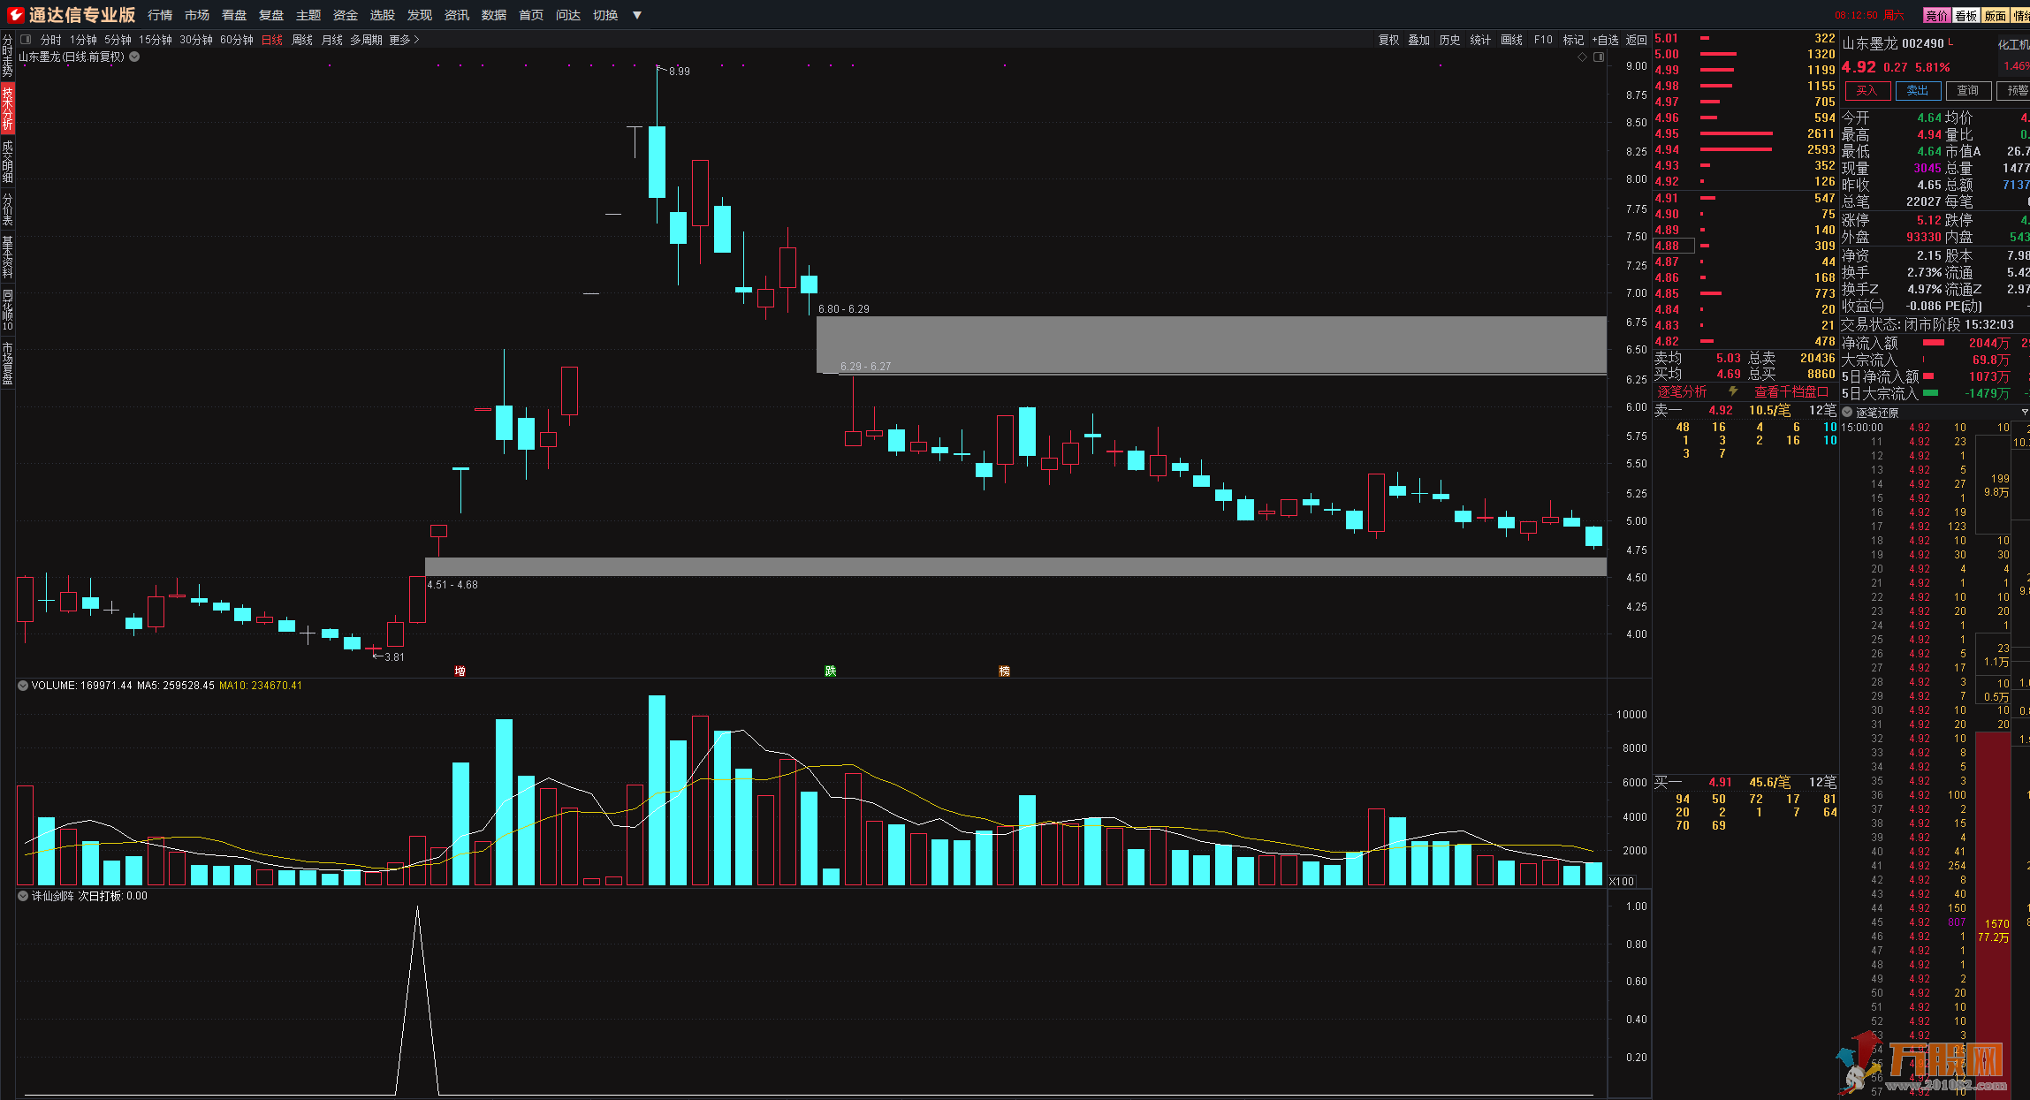Click the 跌 marker icon below the chart
The image size is (2030, 1100).
pos(830,671)
